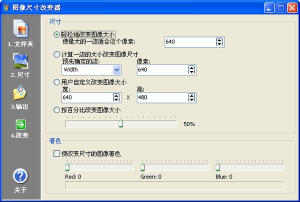Screen dimensions: 300x202
Task: Increase the largest-side pixel value with up arrow
Action: click(219, 40)
